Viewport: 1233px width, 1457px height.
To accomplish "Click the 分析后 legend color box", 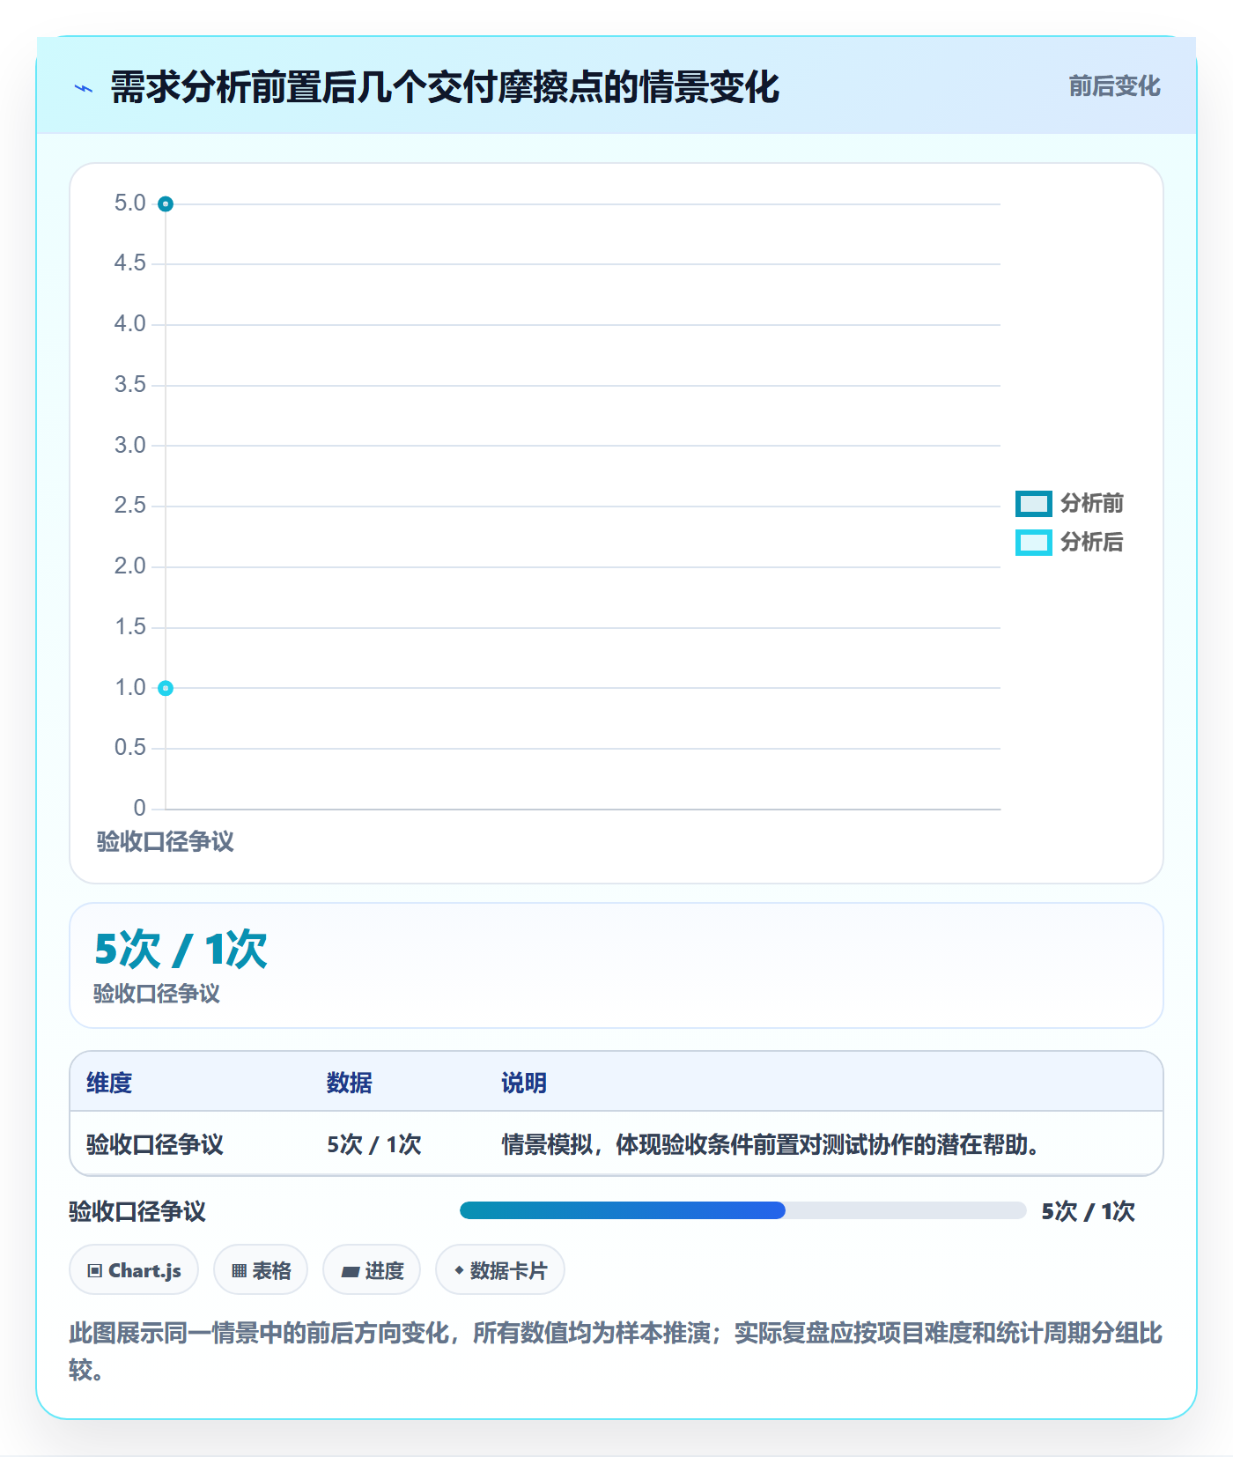I will click(1034, 543).
